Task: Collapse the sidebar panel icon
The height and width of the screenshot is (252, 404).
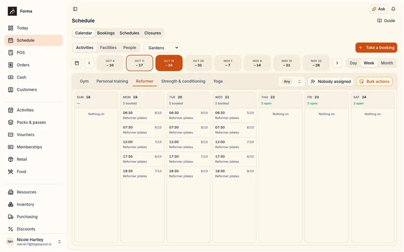Action: pyautogui.click(x=75, y=9)
